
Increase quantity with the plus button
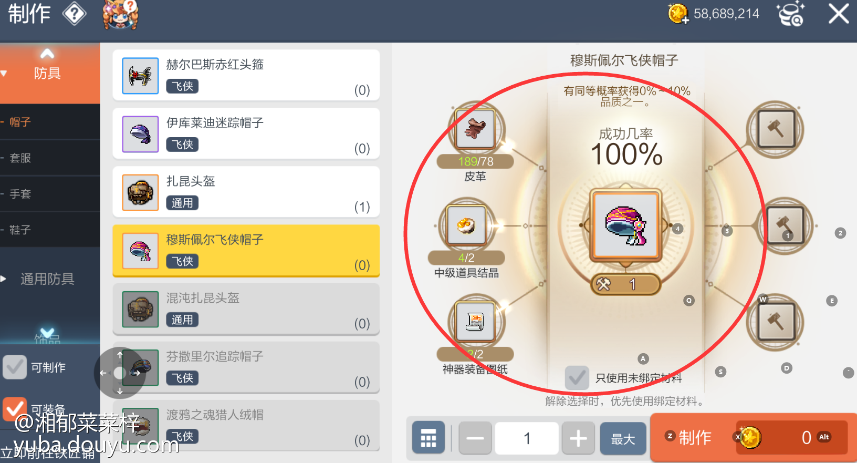(578, 438)
